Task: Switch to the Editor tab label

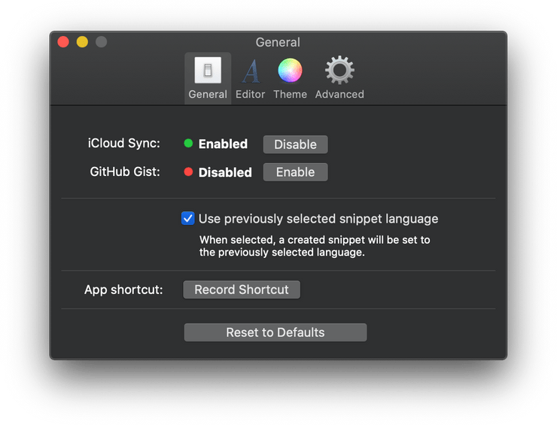Action: pyautogui.click(x=251, y=95)
